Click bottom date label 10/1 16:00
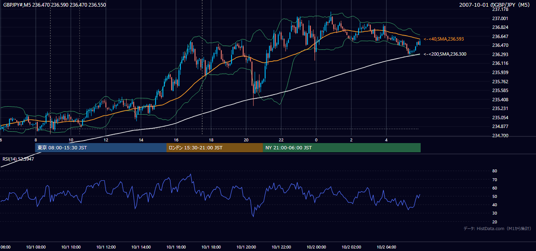The width and height of the screenshot is (536, 251). pyautogui.click(x=176, y=247)
